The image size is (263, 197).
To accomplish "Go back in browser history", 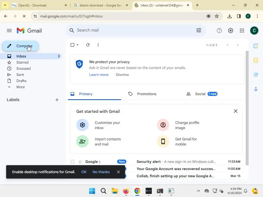I will [x=6, y=16].
